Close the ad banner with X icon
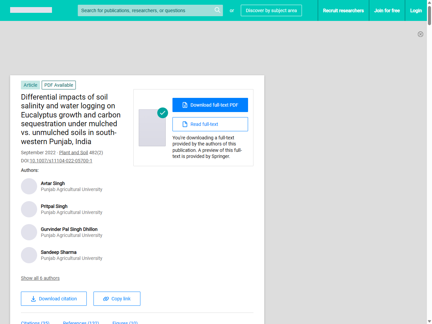The width and height of the screenshot is (432, 324). [x=420, y=34]
